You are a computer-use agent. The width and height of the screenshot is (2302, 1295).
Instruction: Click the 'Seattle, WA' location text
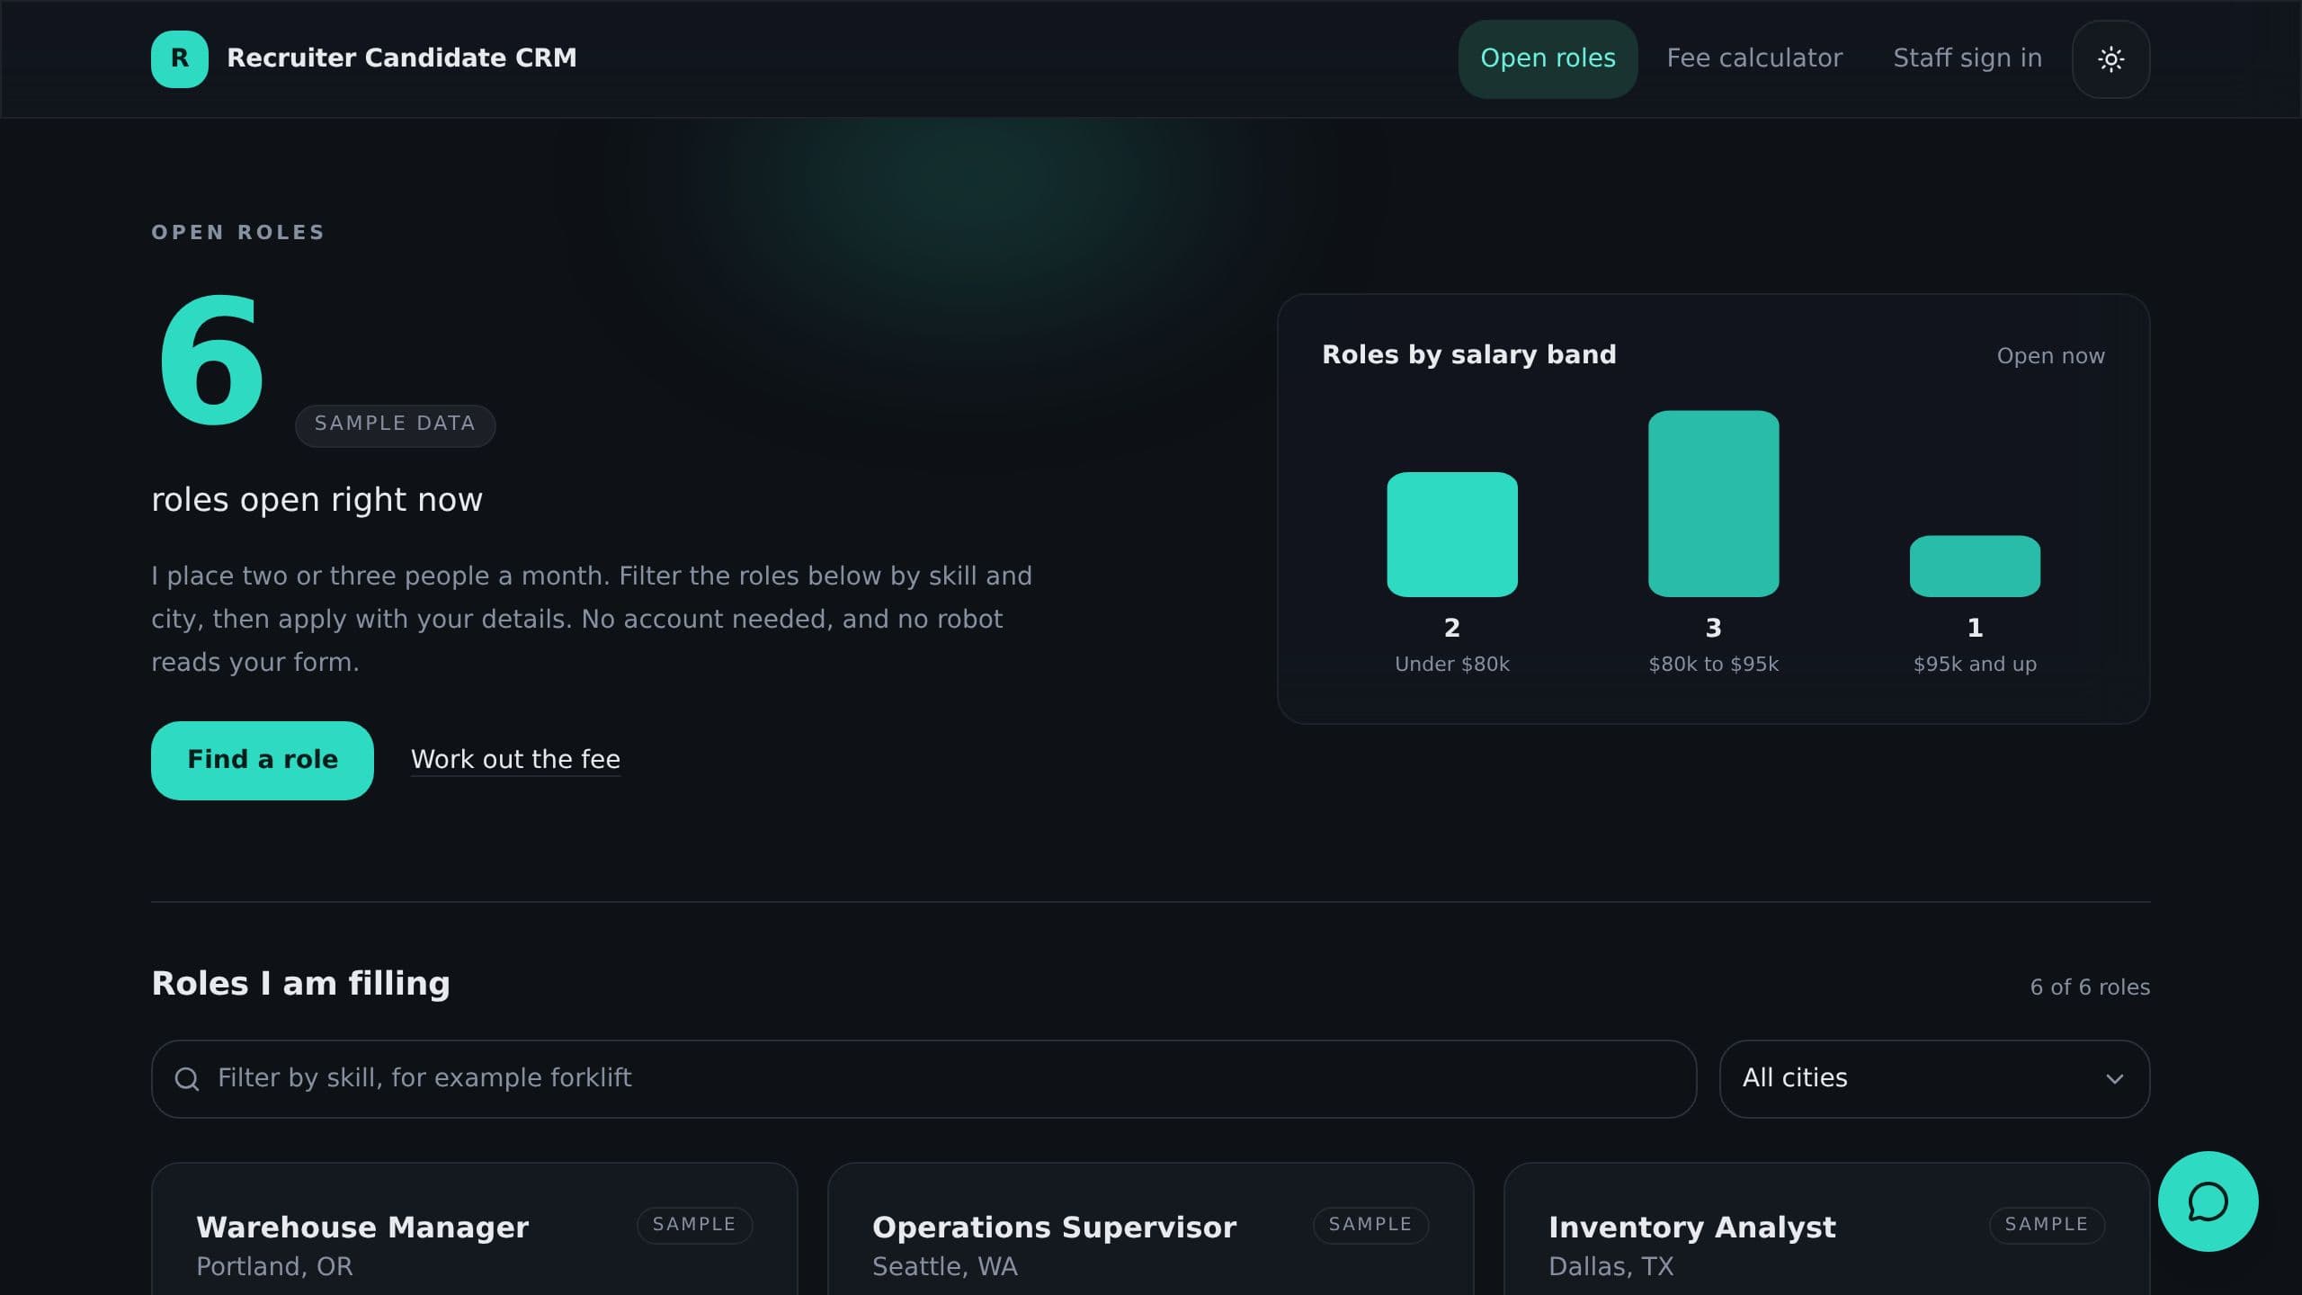(x=944, y=1266)
